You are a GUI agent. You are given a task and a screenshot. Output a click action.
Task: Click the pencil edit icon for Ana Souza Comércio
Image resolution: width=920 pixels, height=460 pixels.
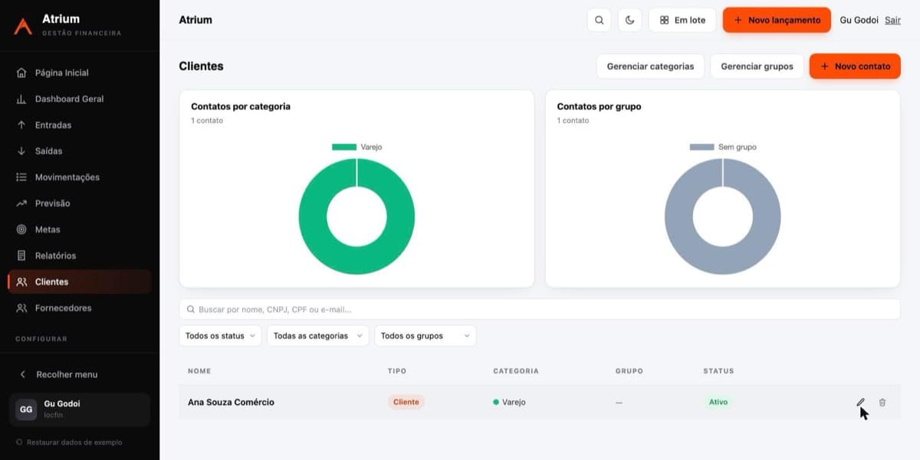860,402
